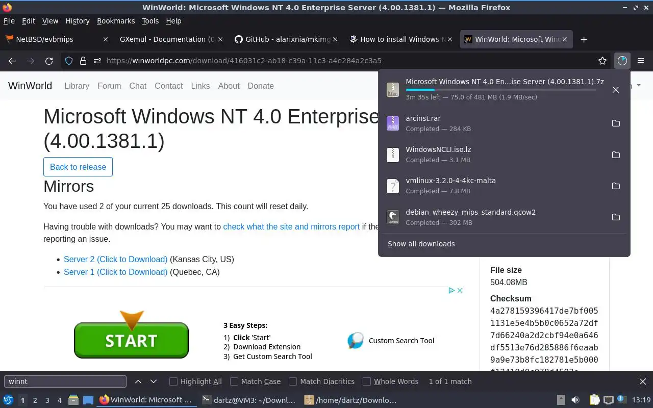Open the Help menu
Screen dimensions: 653x408
coord(173,21)
